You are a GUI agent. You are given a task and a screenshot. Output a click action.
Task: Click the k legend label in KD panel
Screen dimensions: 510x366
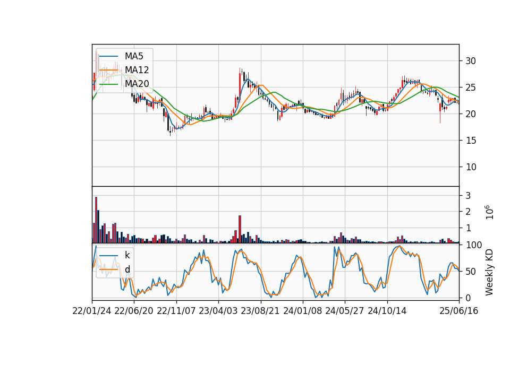(127, 255)
